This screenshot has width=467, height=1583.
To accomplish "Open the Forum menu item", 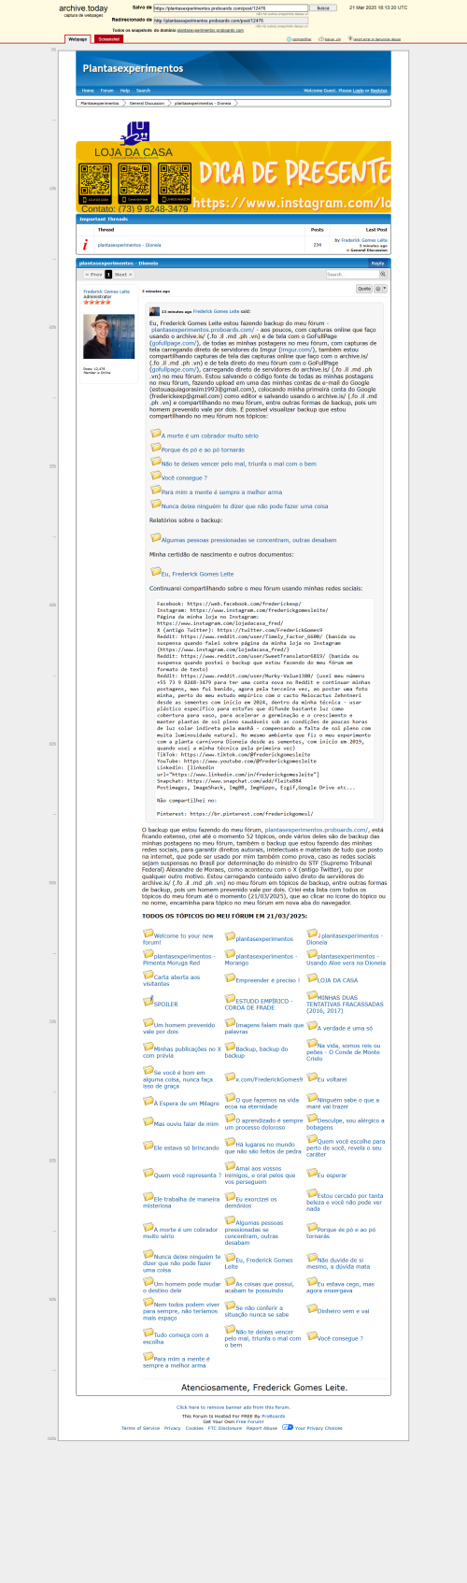I will (107, 91).
